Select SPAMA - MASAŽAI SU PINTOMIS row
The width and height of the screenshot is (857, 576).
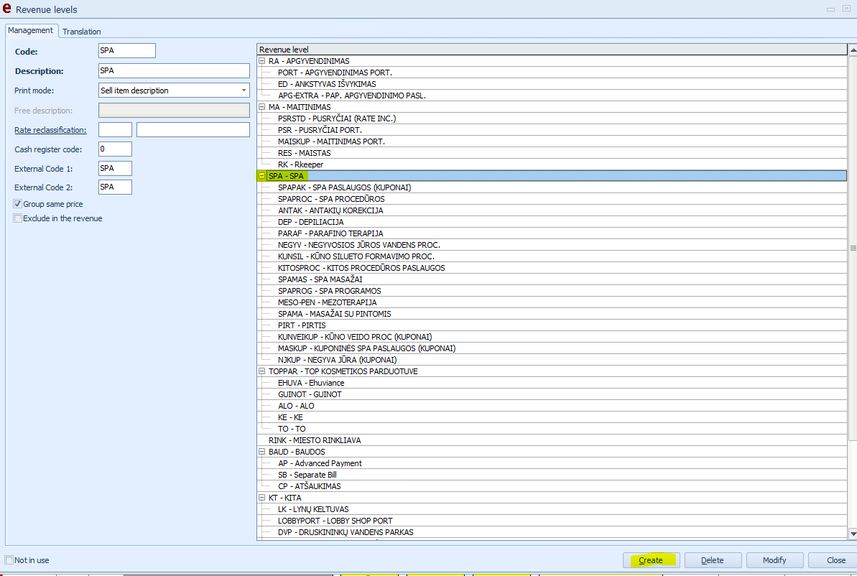click(x=552, y=314)
